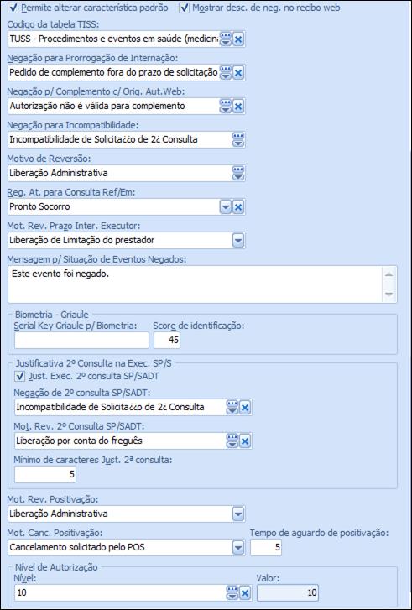Expand the Mot. Canc. Positivação dropdown
Image resolution: width=412 pixels, height=610 pixels.
pos(238,548)
